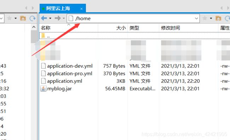Click the bookmark star in remote pane
The width and height of the screenshot is (230, 140).
pos(205,18)
